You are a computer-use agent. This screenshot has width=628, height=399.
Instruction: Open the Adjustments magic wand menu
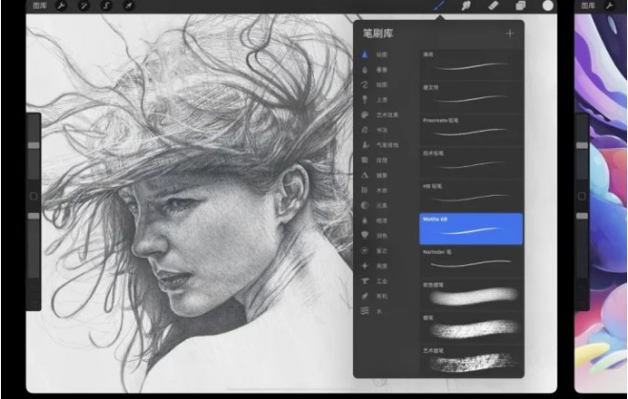tap(84, 6)
